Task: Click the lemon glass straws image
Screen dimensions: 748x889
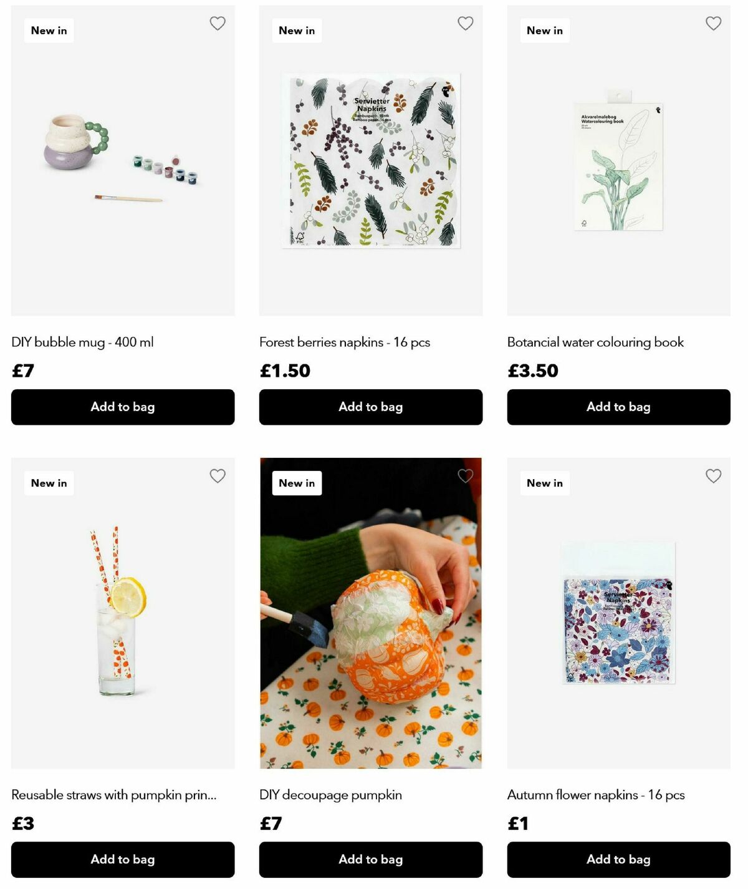Action: pyautogui.click(x=123, y=613)
